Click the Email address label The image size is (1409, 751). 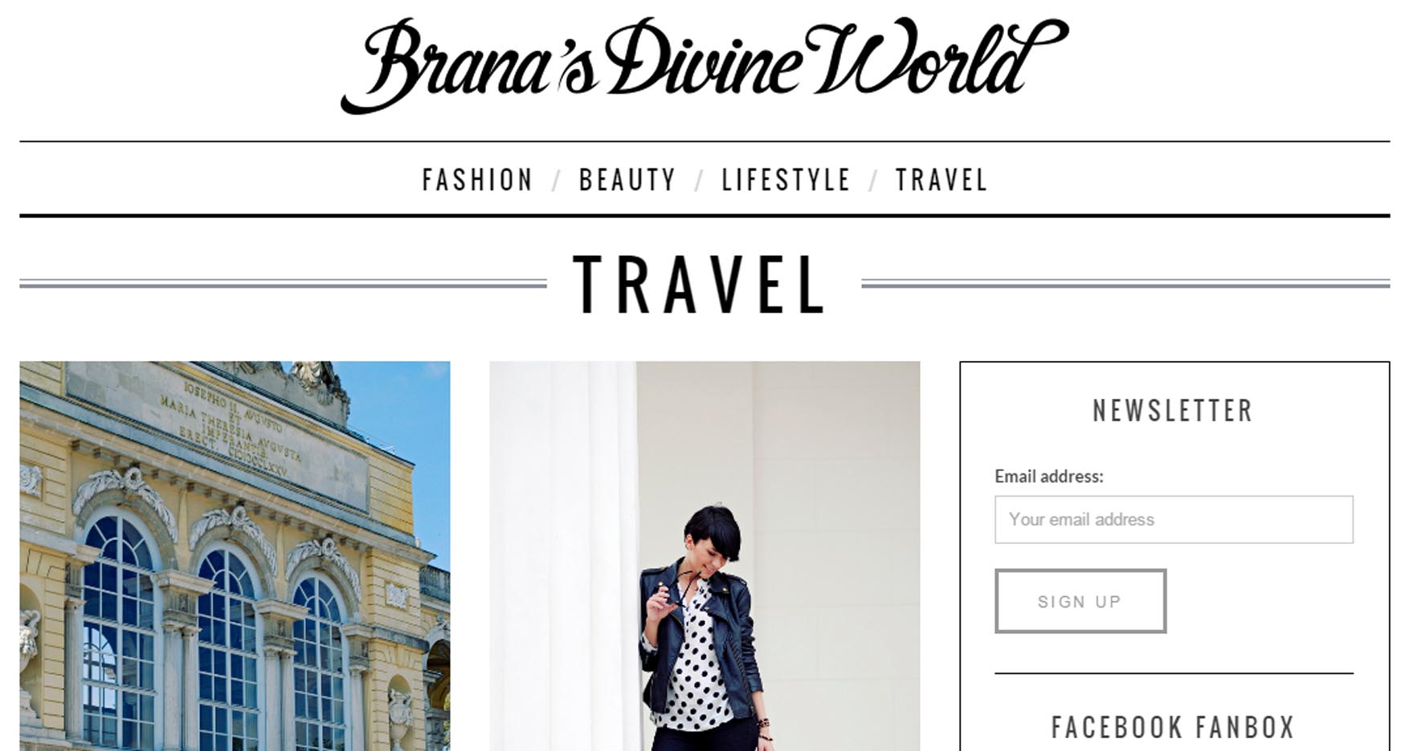click(1049, 477)
